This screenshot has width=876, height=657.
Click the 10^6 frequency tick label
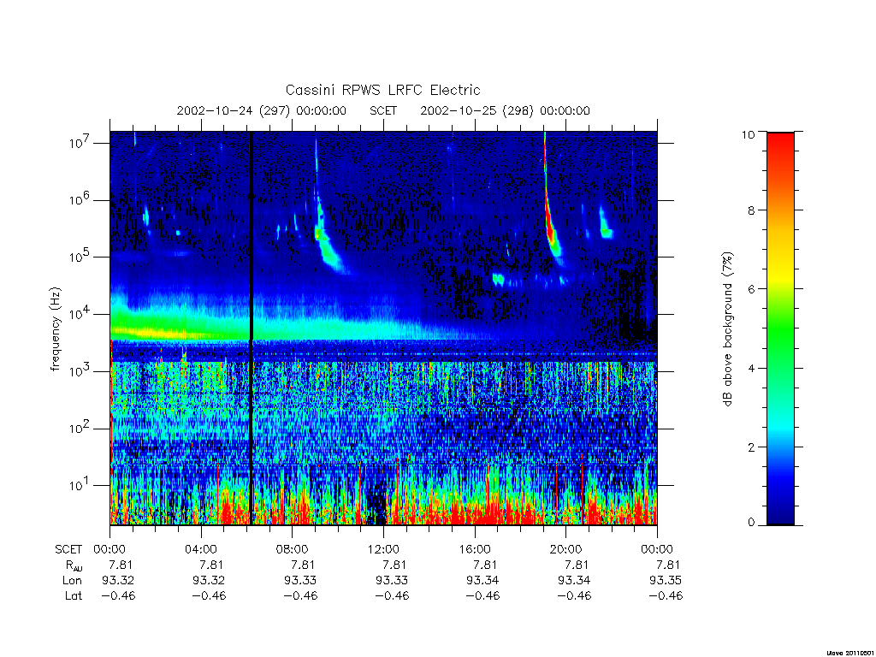81,199
